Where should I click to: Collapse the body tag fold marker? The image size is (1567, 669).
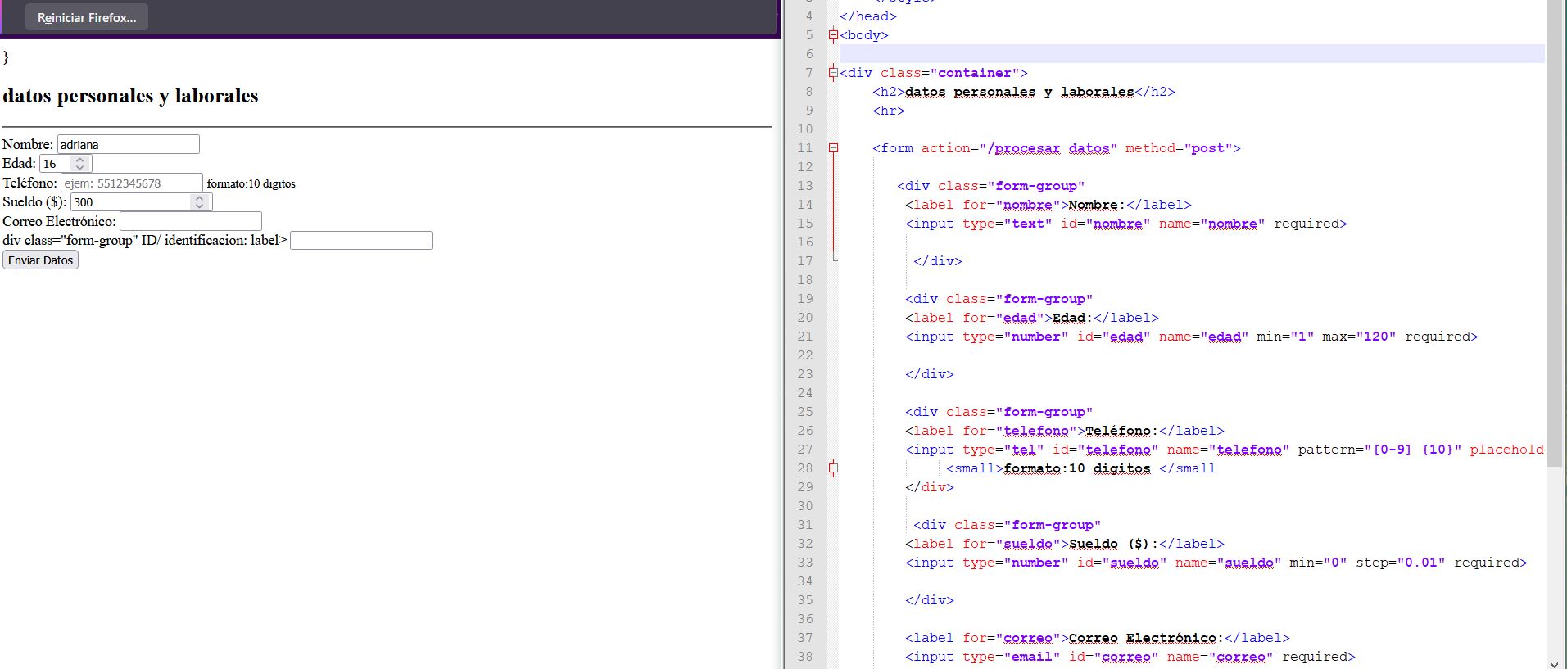click(833, 35)
